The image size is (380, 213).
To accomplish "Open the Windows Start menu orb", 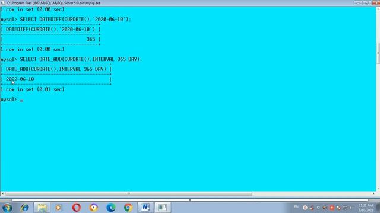I will [x=7, y=208].
